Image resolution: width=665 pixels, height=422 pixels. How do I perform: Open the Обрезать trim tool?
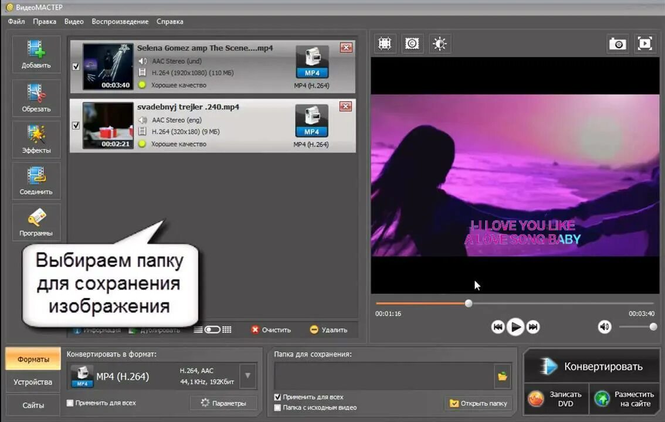[x=36, y=98]
